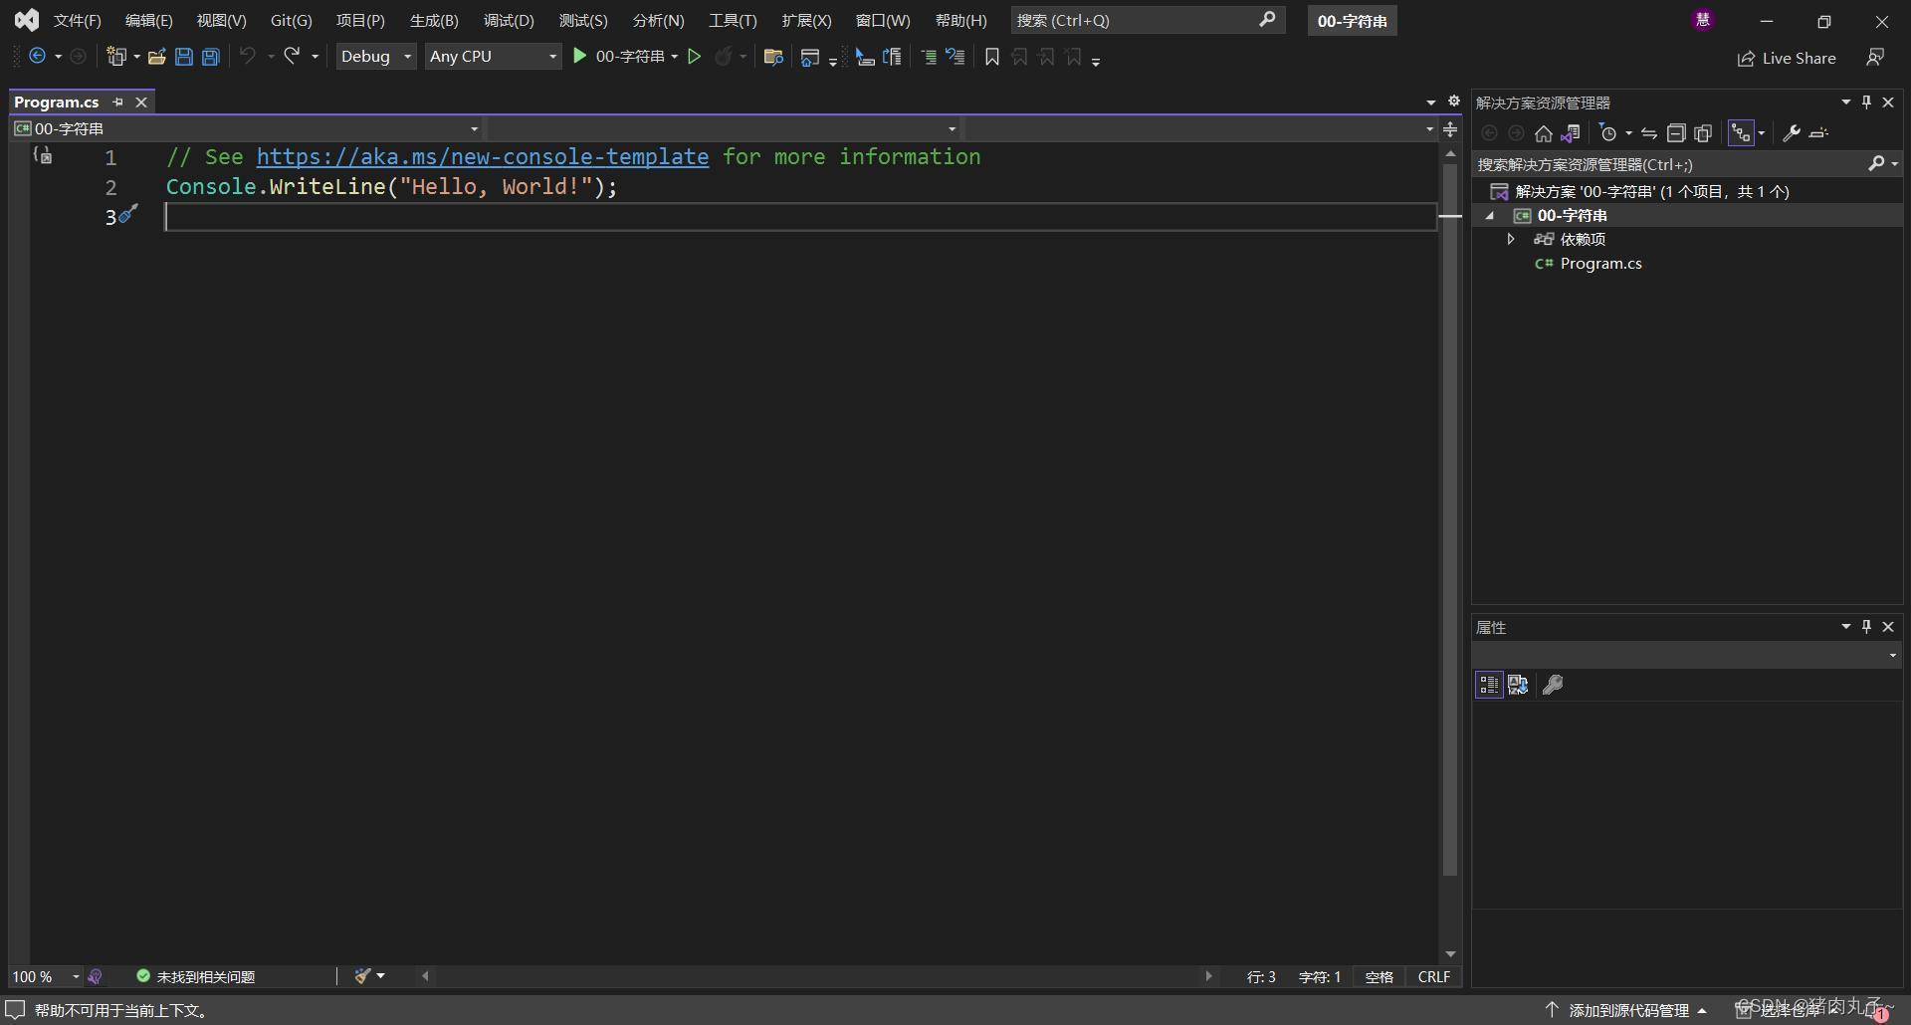
Task: Close the Program.cs tab
Action: pyautogui.click(x=141, y=102)
